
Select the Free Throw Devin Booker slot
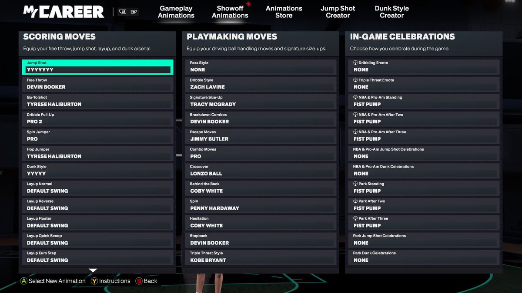97,84
